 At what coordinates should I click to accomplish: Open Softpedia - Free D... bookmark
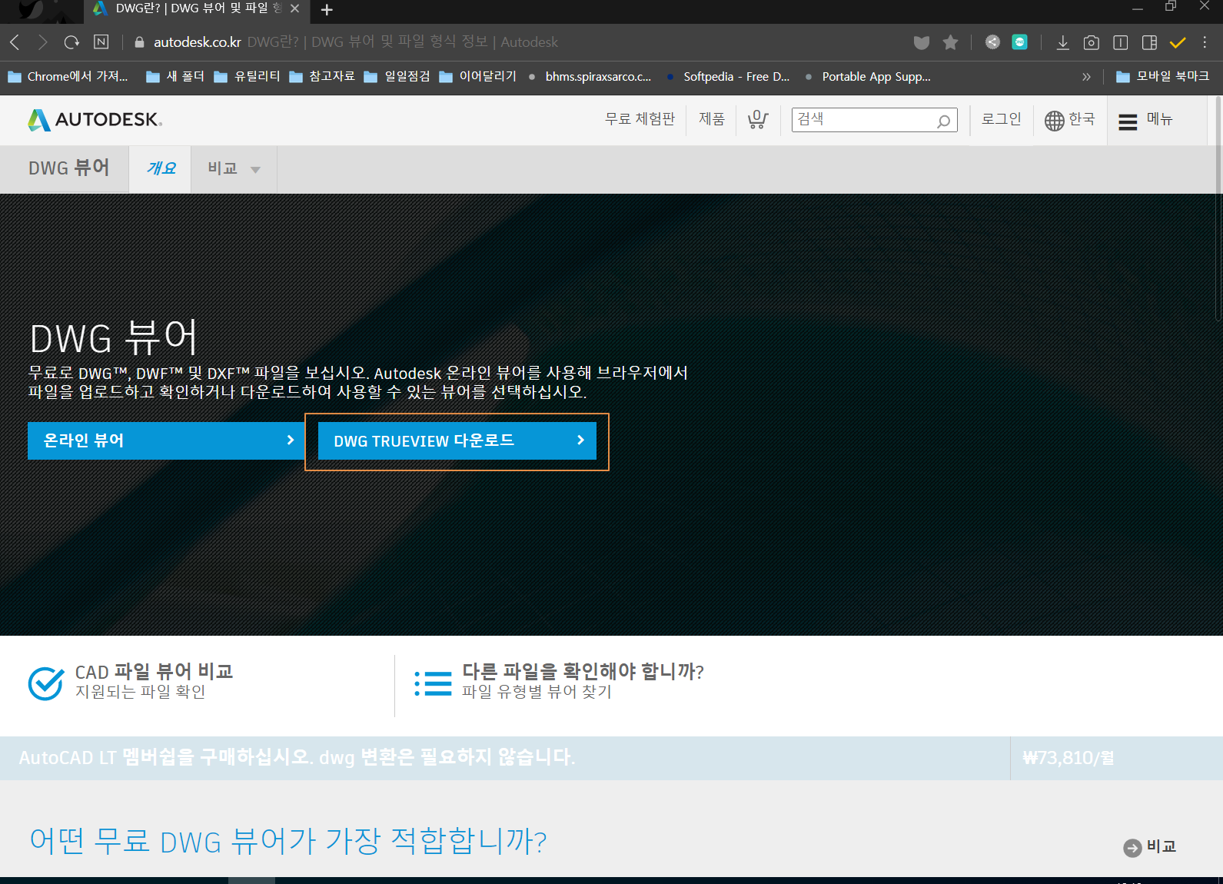pos(727,77)
